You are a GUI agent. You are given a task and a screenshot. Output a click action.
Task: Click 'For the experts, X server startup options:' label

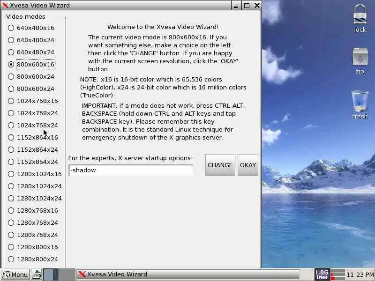click(130, 158)
